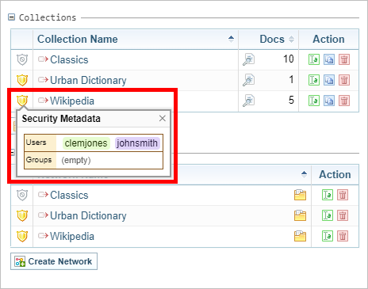This screenshot has width=368, height=289.
Task: Click Urban Dictionary collection gold shield icon
Action: click(x=22, y=80)
